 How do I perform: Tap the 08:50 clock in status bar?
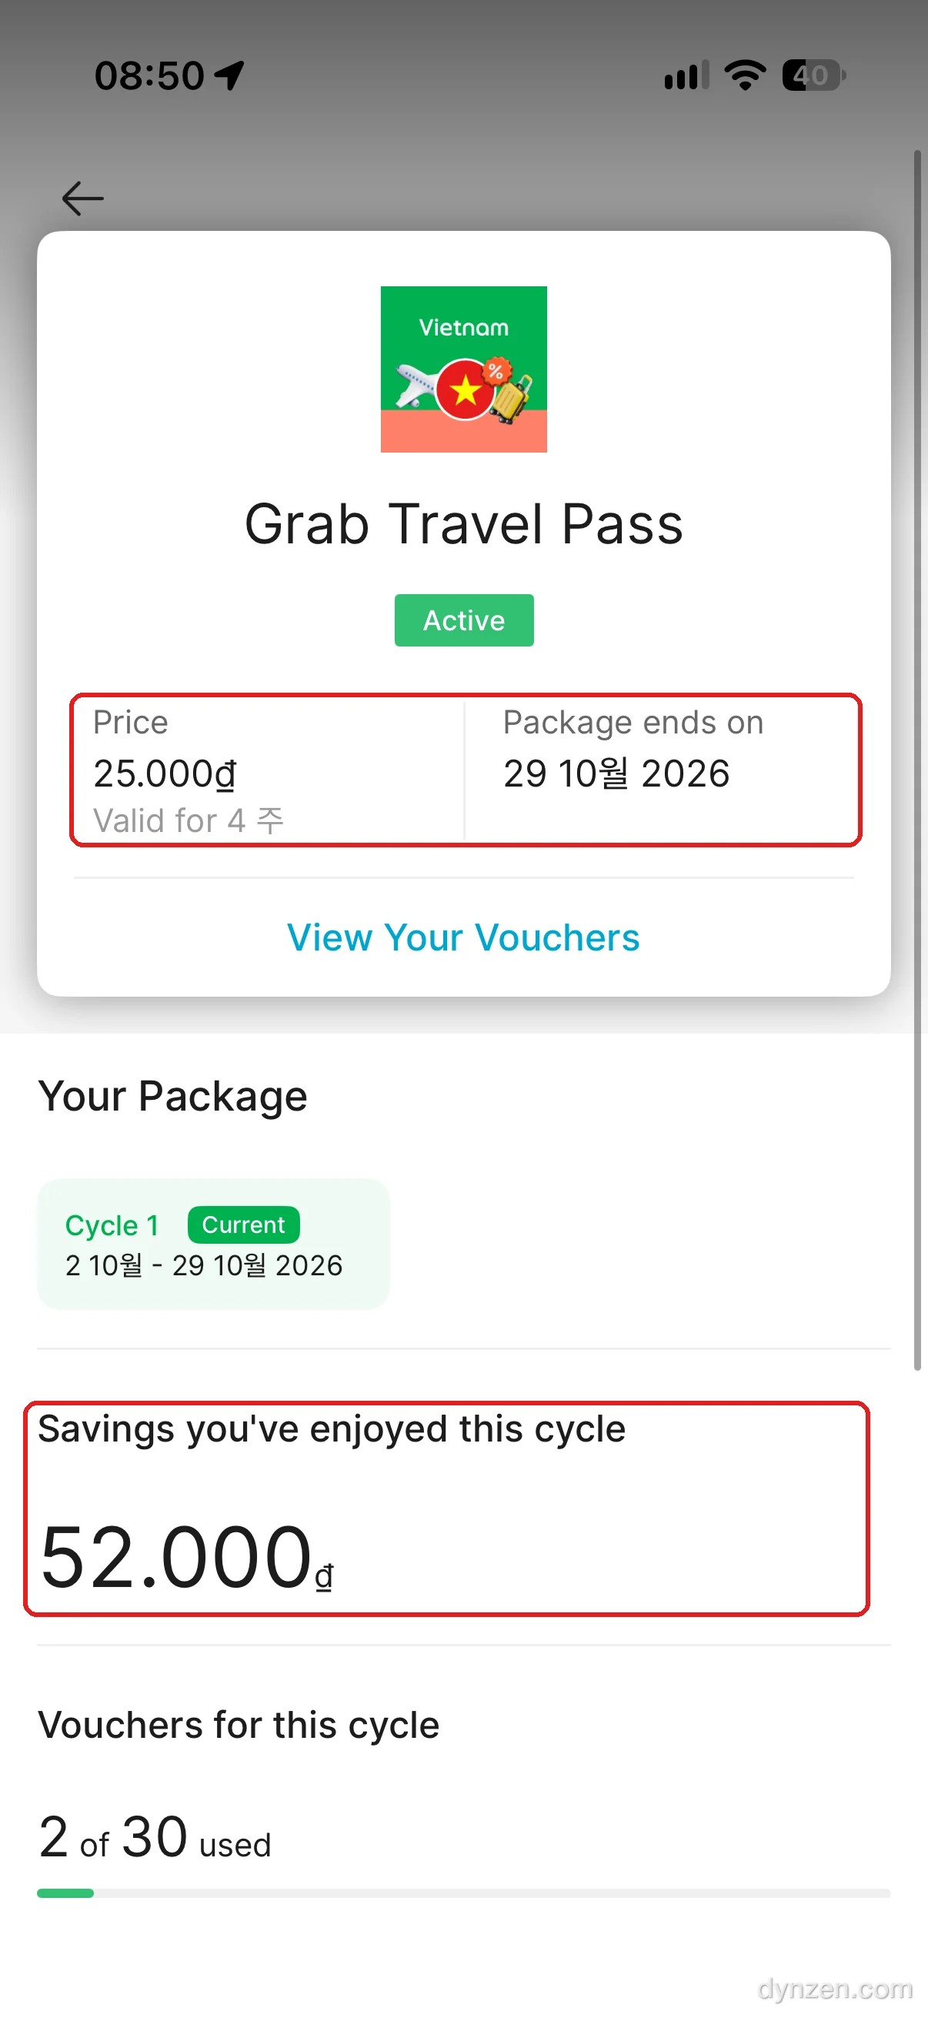[149, 76]
